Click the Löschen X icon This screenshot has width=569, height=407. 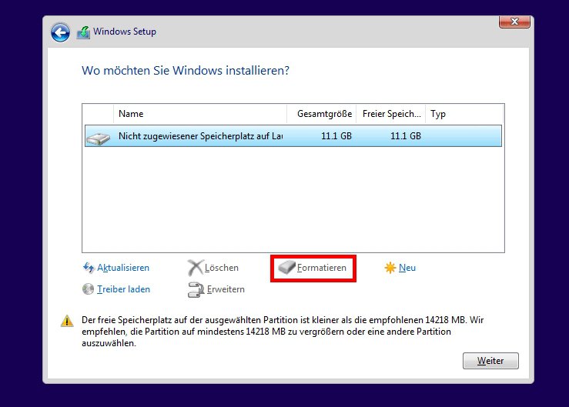[x=196, y=268]
